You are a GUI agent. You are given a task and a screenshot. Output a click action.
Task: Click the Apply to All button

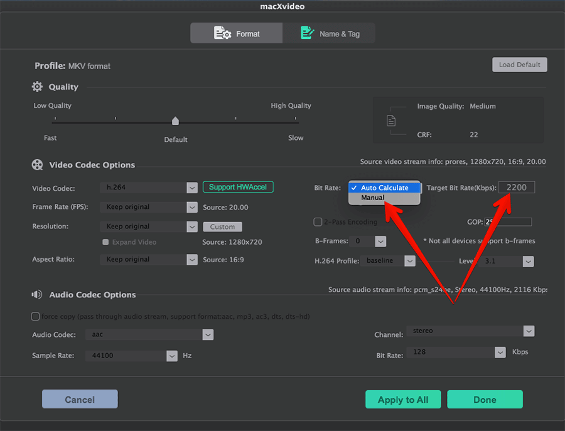tap(403, 400)
